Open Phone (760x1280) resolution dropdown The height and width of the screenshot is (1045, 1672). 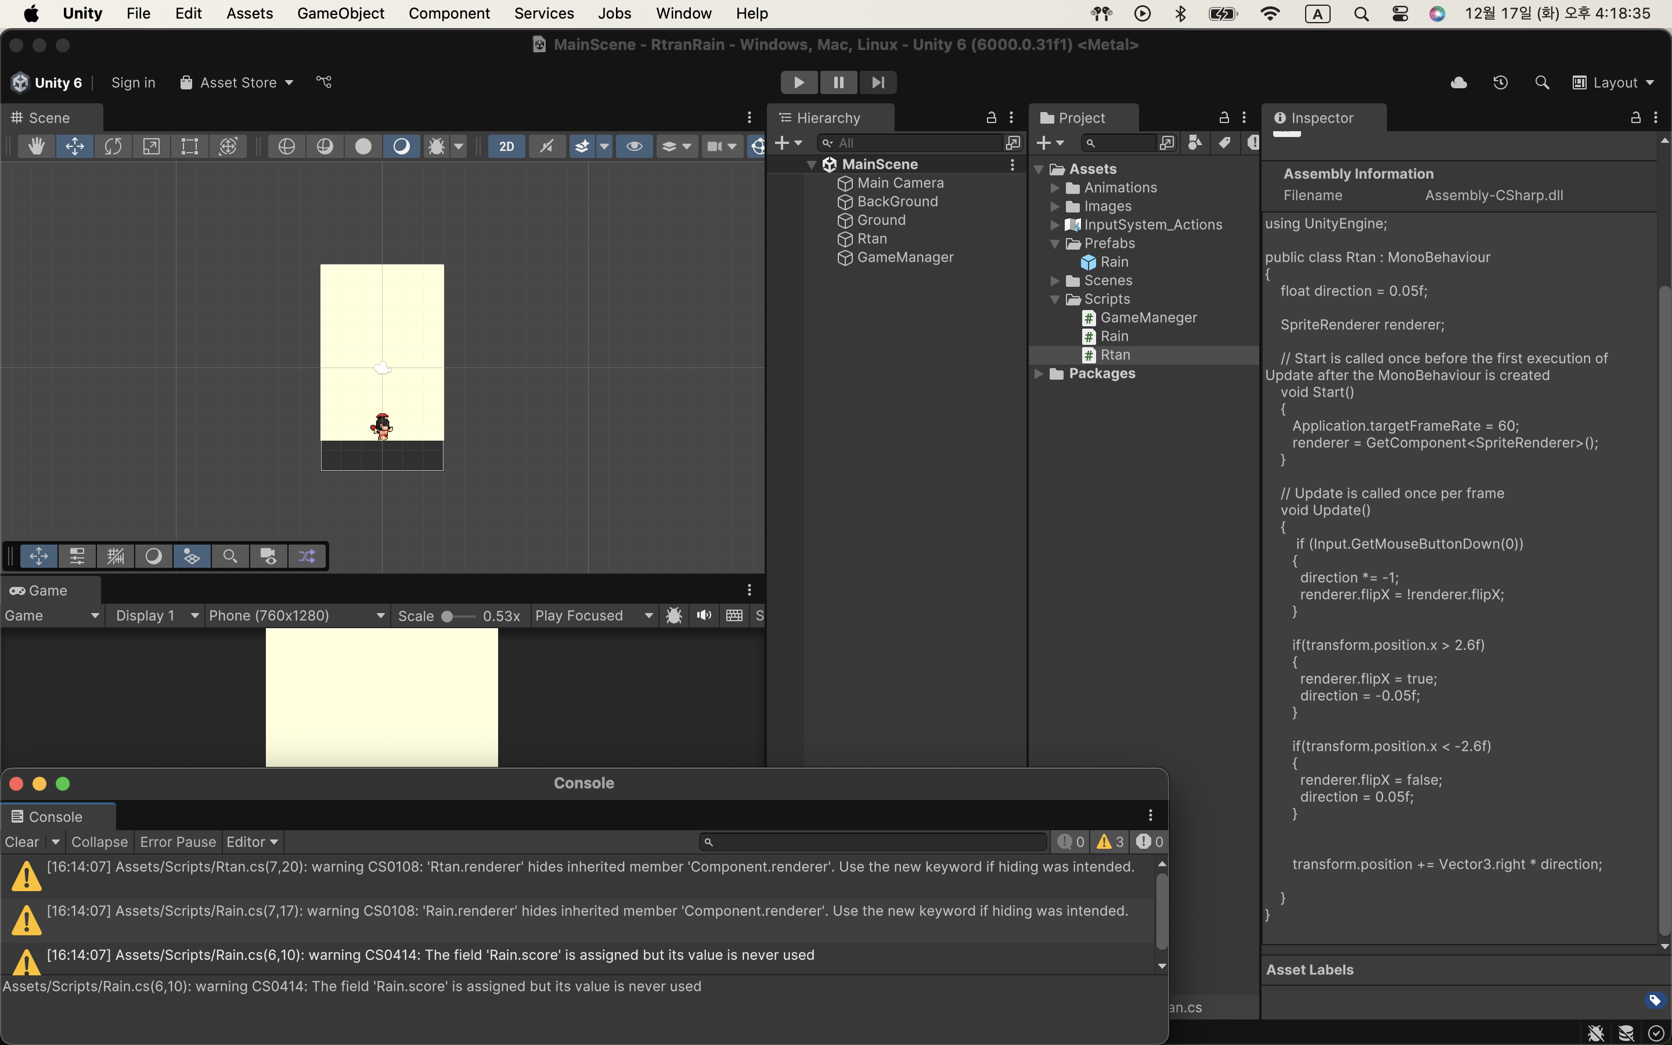point(297,615)
